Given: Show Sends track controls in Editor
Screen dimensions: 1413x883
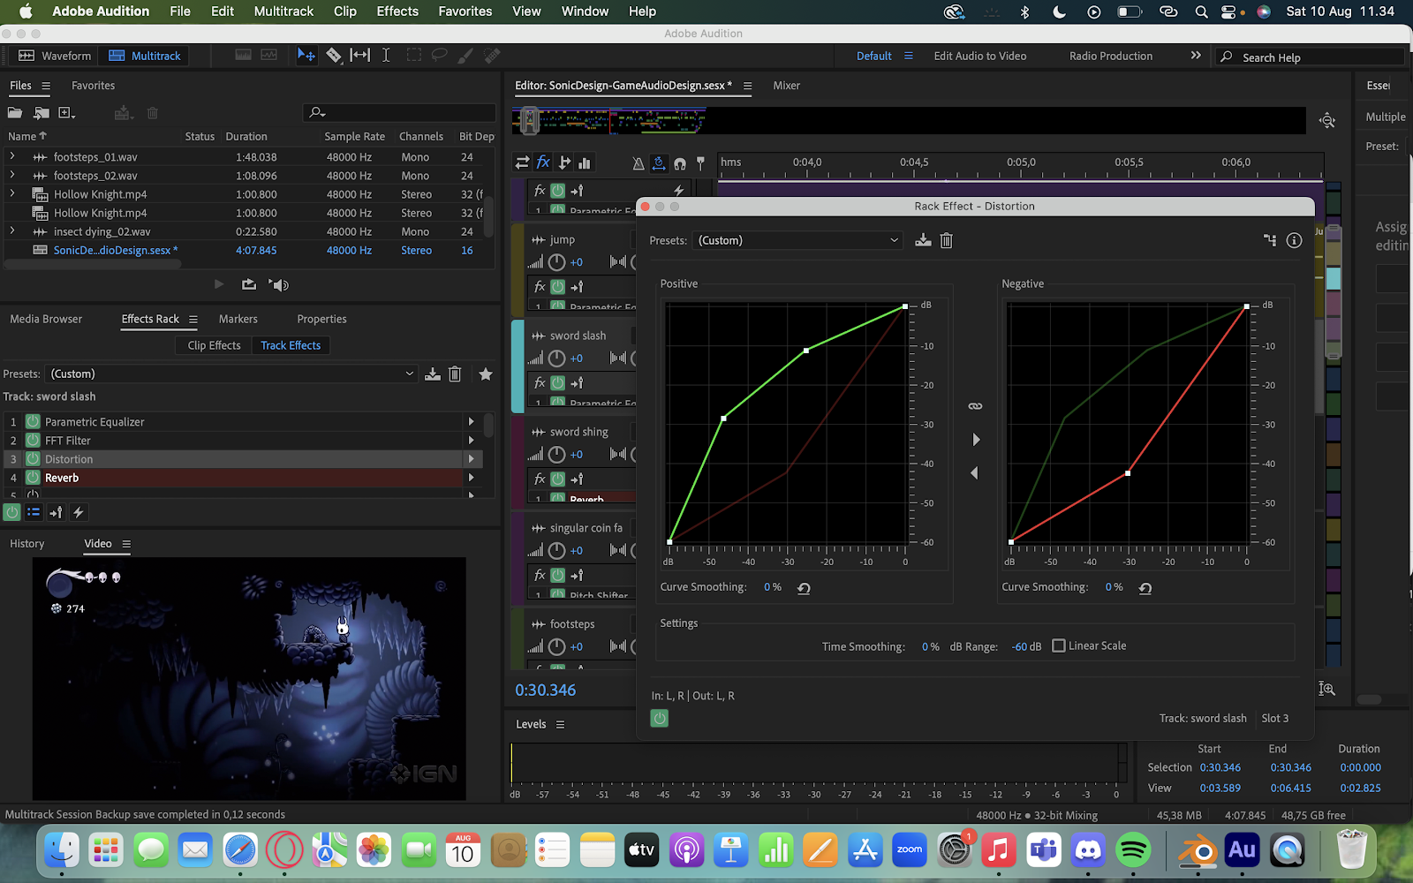Looking at the screenshot, I should pyautogui.click(x=564, y=162).
